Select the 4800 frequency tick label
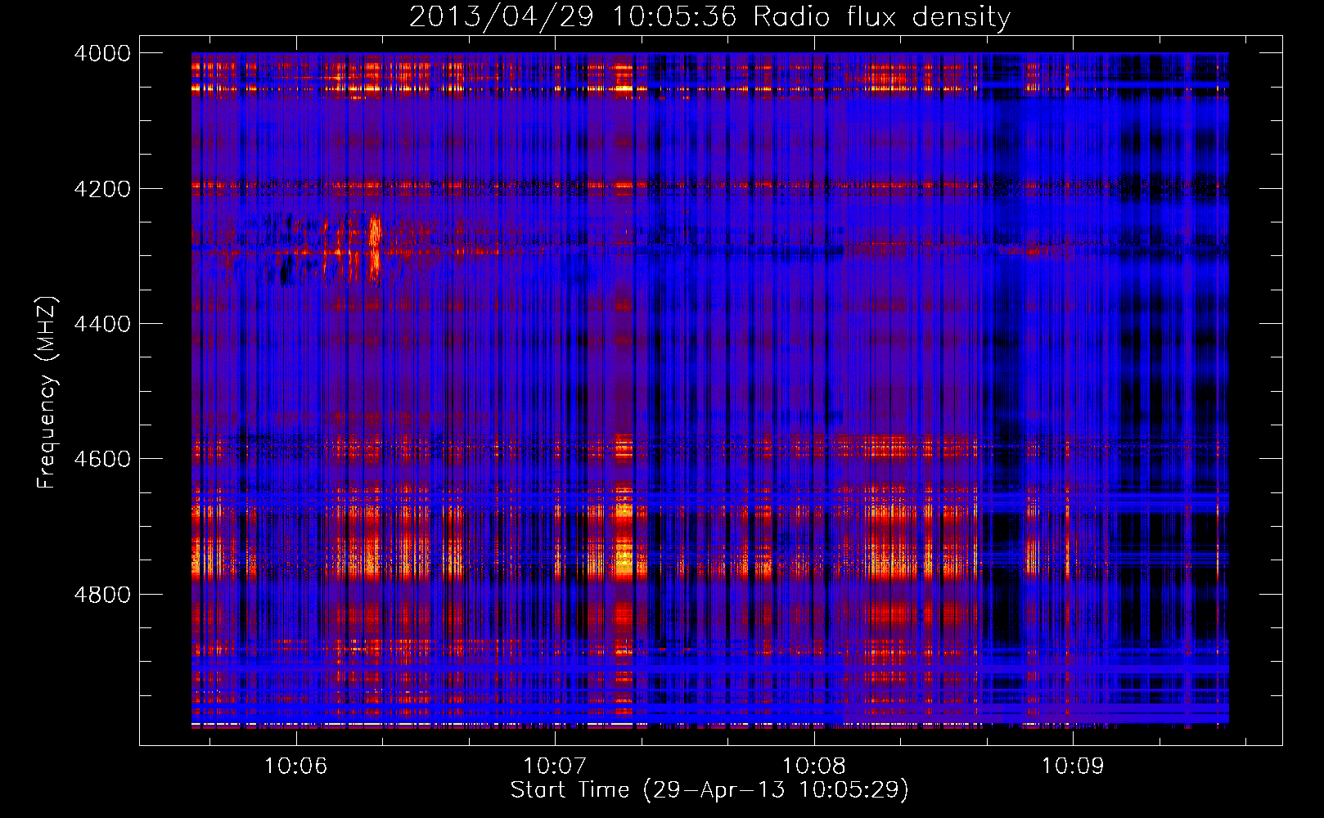This screenshot has width=1324, height=818. click(x=102, y=595)
